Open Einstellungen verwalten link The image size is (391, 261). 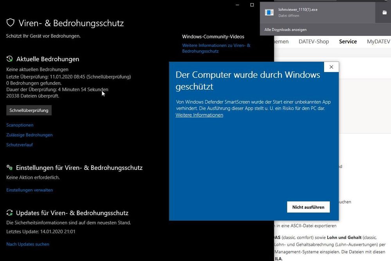29,190
